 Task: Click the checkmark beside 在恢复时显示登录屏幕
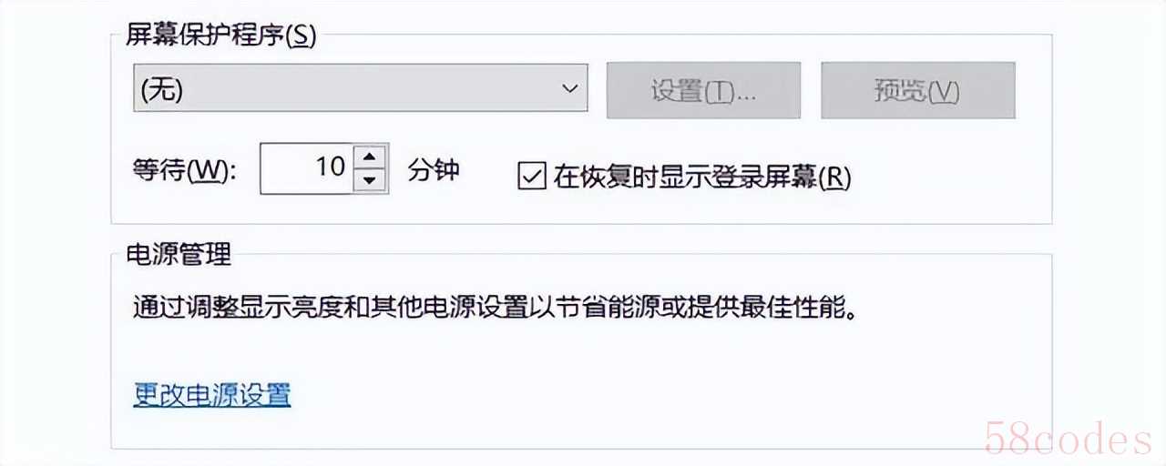530,176
